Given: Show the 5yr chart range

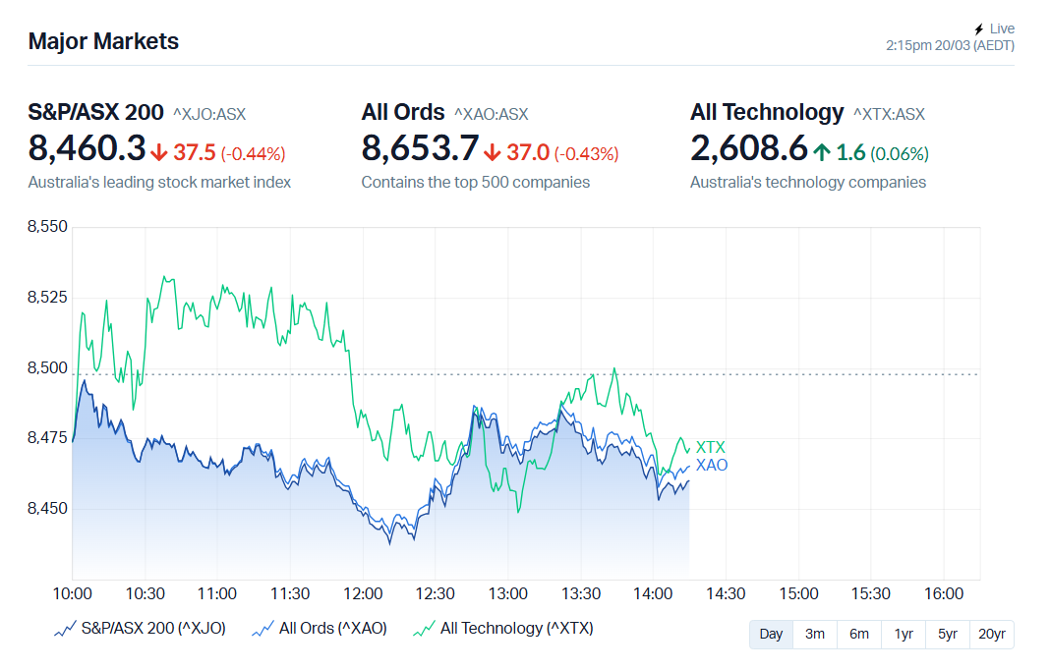Looking at the screenshot, I should [x=948, y=634].
